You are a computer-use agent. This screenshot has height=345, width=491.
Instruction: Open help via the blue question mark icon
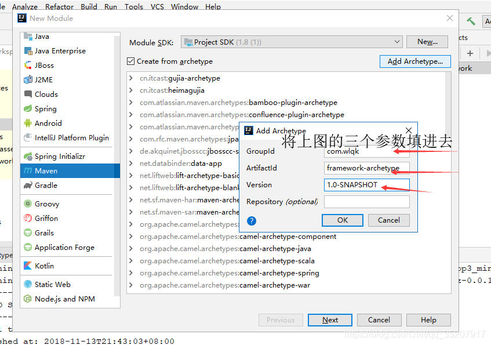click(252, 221)
